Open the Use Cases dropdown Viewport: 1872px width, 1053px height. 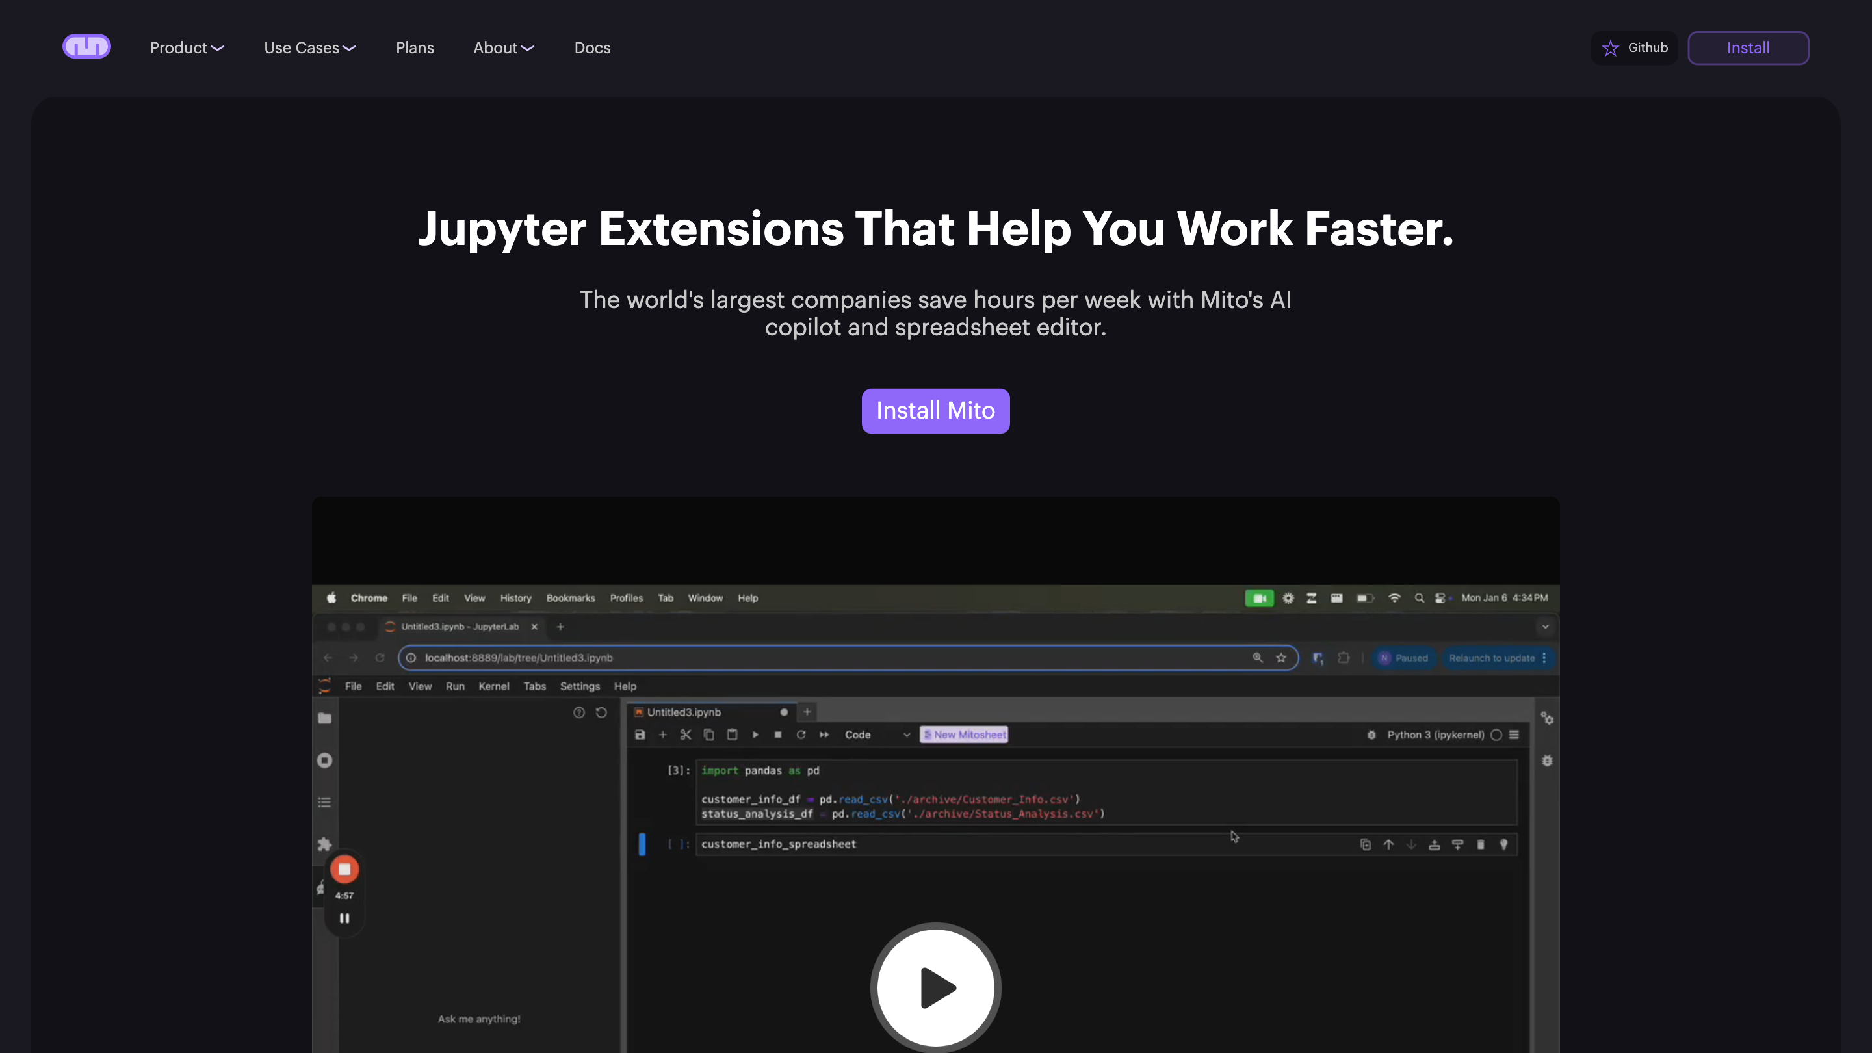coord(309,48)
